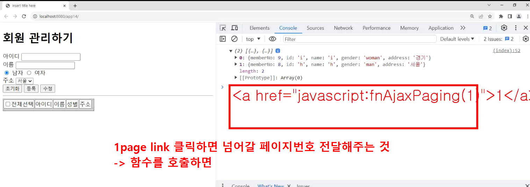The height and width of the screenshot is (187, 530).
Task: Switch to the Elements tab
Action: tap(259, 28)
